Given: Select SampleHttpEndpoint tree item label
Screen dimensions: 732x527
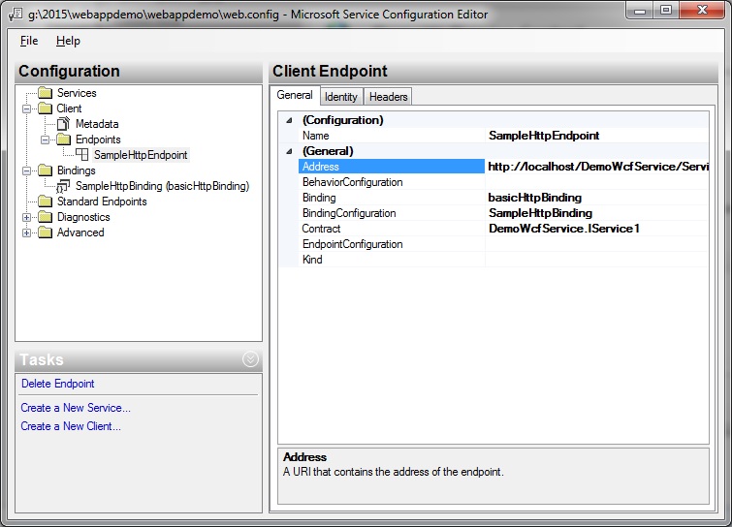Looking at the screenshot, I should (141, 155).
